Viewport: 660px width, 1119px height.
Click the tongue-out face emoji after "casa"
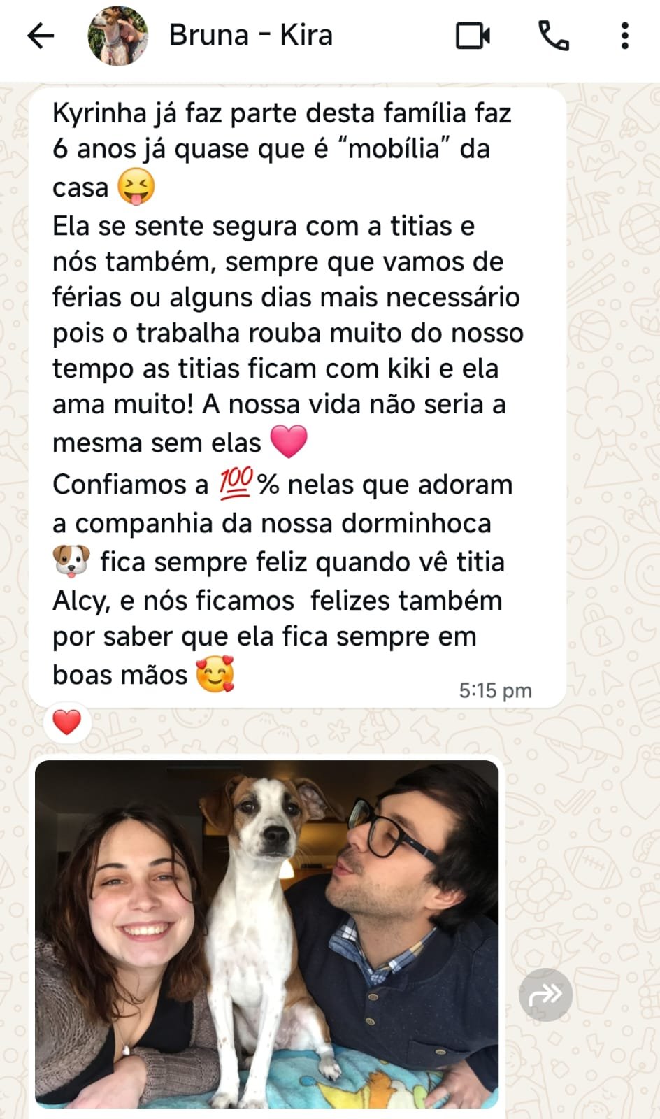[136, 187]
